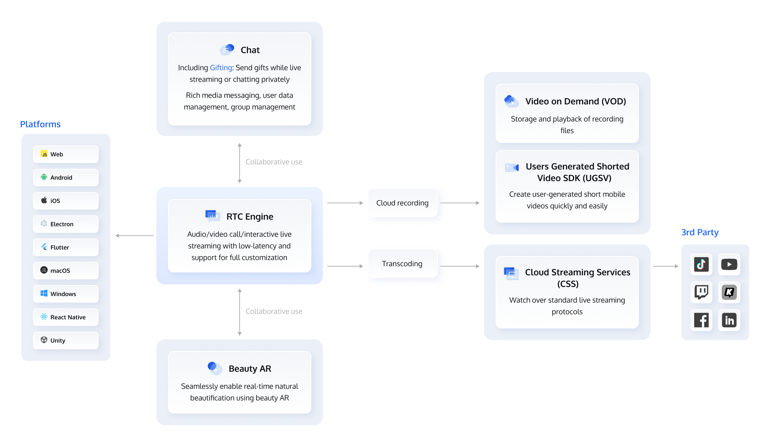Click the TikTok icon

701,264
